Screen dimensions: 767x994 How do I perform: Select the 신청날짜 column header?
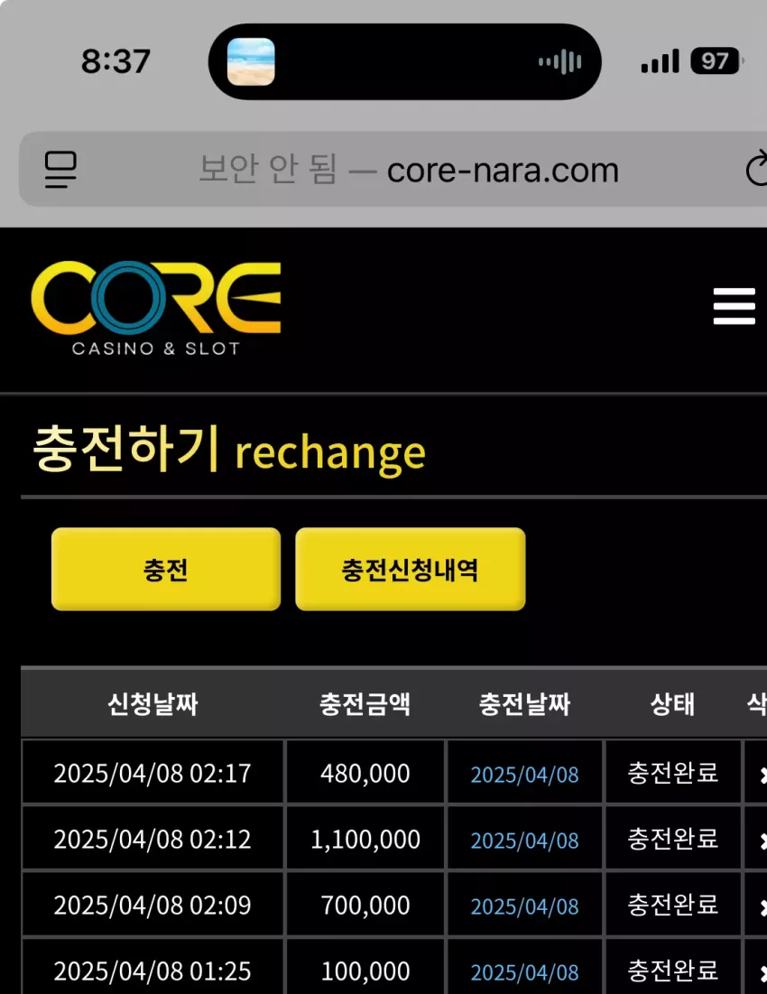(x=152, y=703)
